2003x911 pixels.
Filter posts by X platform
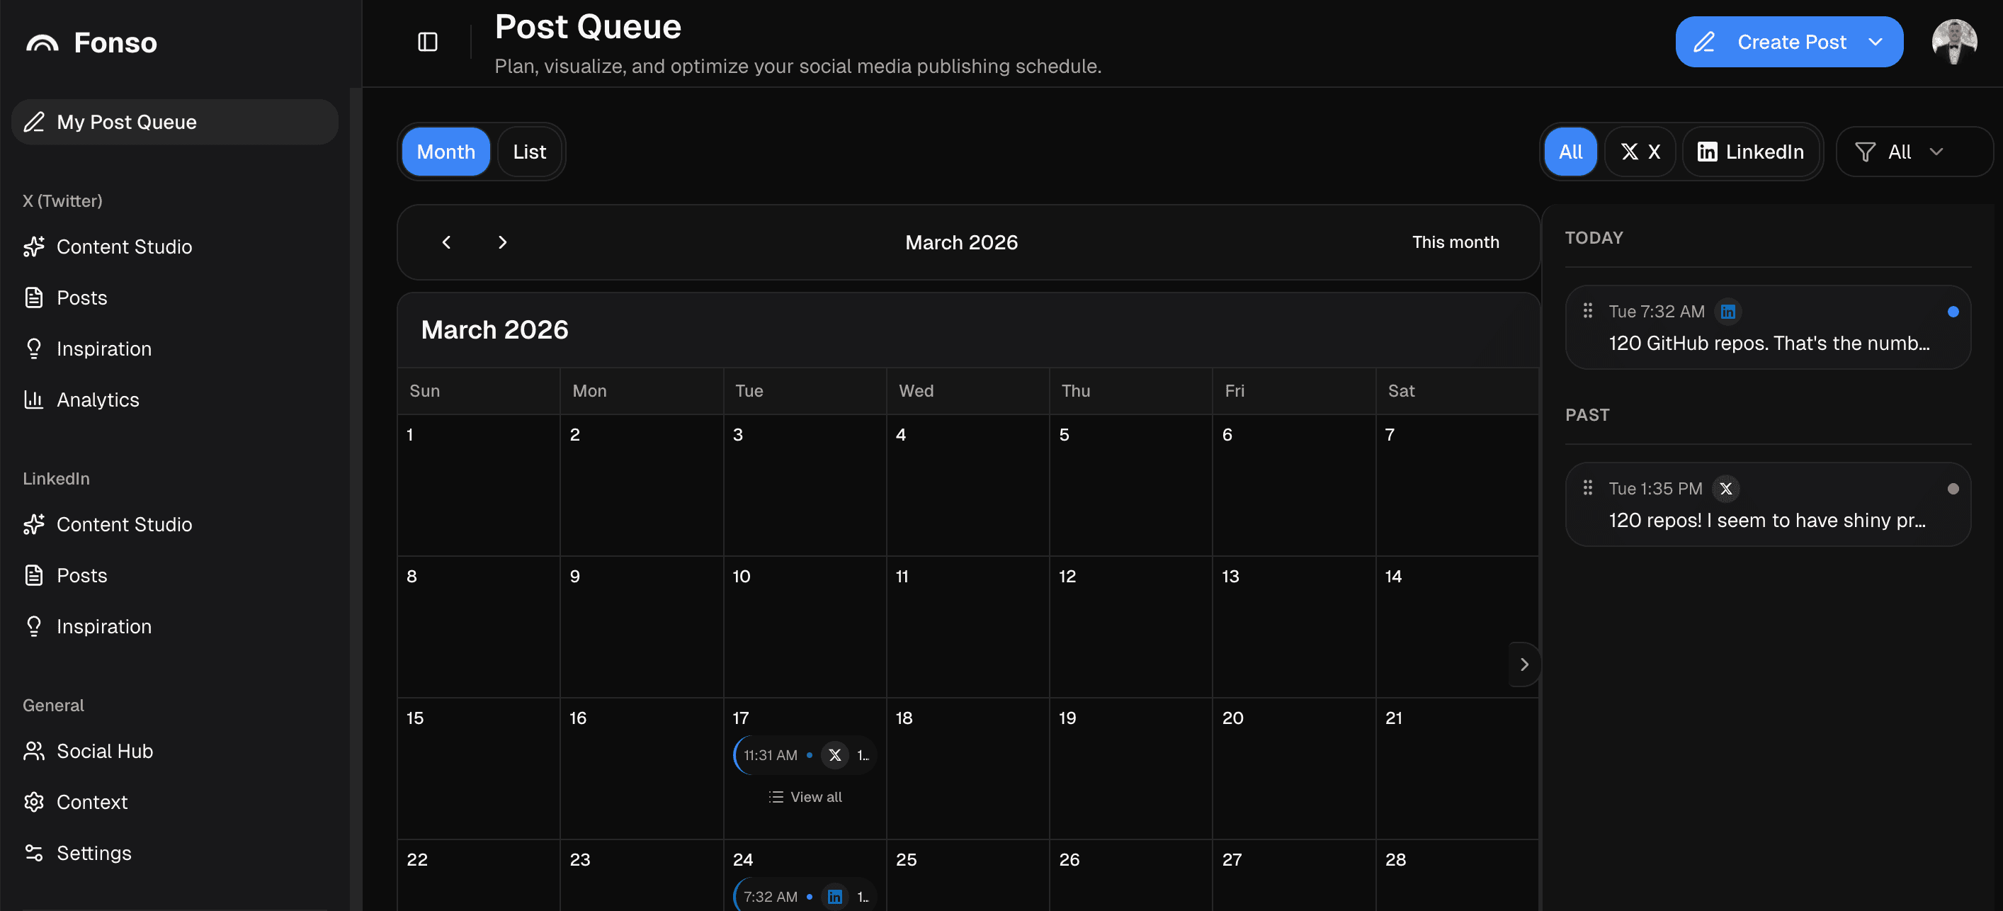(x=1640, y=152)
